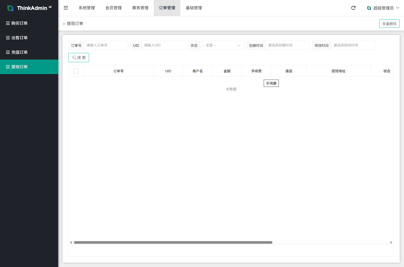Click the 提现地址 column header
Screen dimensions: 404x267
(339, 71)
